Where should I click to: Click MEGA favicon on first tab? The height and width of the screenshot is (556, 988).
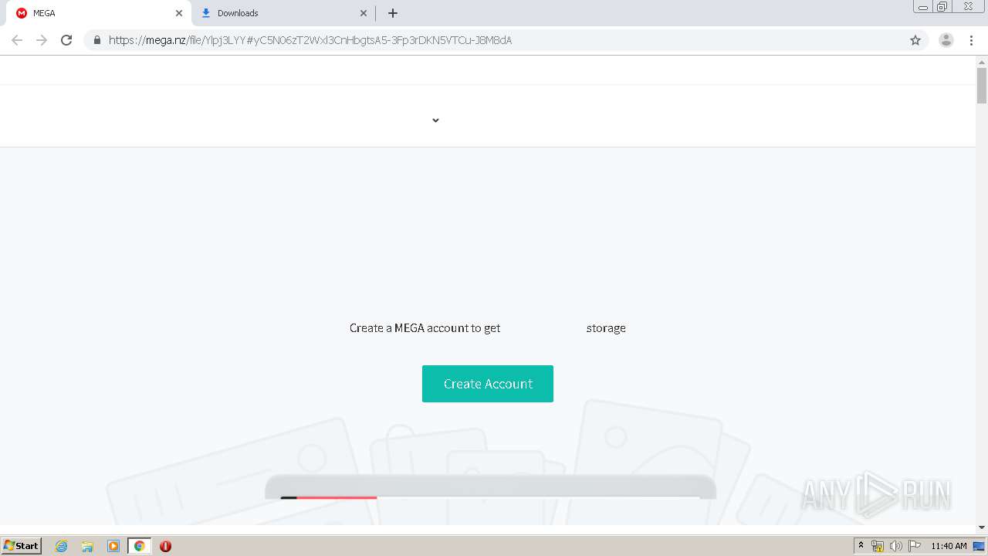click(x=22, y=13)
